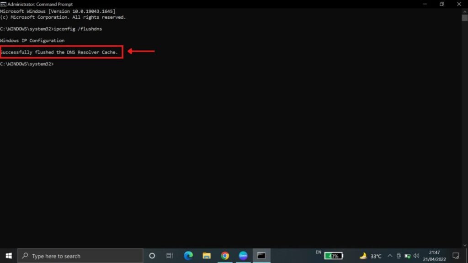468x263 pixels.
Task: Open Canva app on the taskbar
Action: click(243, 256)
